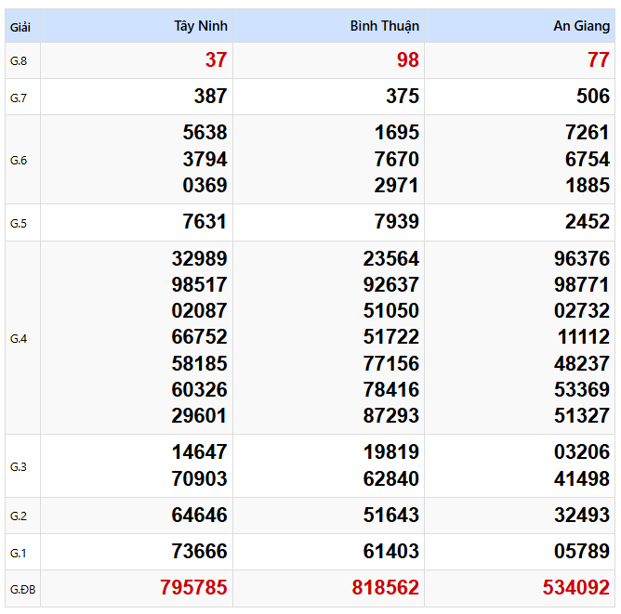Click Tây Ninh G.8 number 37

coord(217,60)
